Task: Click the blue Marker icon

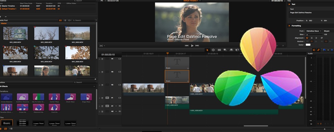Action: click(332, 50)
